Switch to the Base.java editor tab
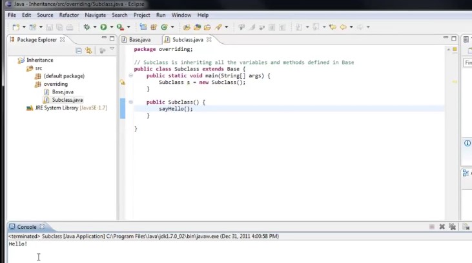This screenshot has height=263, width=472. 139,40
